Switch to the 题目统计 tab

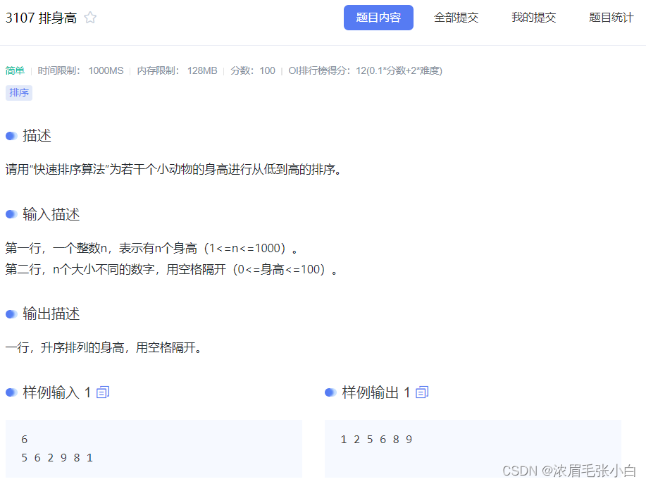611,18
